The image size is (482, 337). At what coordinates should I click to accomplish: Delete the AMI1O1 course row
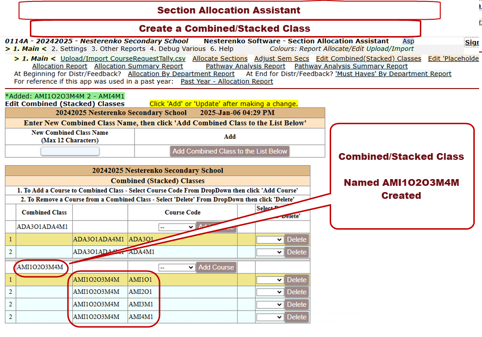tap(296, 280)
